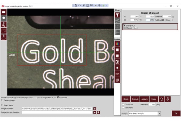Click the contrast half-circle option icon
Viewport: 181px width, 121px height.
[117, 62]
